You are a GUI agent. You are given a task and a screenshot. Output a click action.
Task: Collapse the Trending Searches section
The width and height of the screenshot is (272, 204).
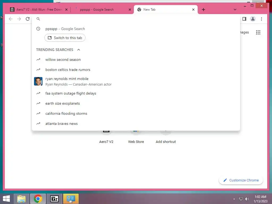pos(79,50)
